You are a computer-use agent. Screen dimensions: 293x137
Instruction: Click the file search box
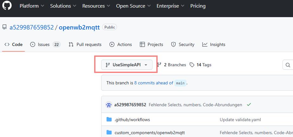[288, 65]
